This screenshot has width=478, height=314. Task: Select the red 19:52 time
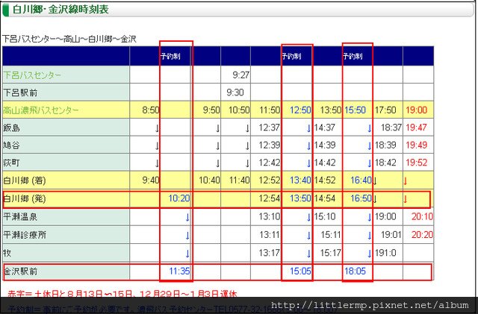pyautogui.click(x=417, y=163)
